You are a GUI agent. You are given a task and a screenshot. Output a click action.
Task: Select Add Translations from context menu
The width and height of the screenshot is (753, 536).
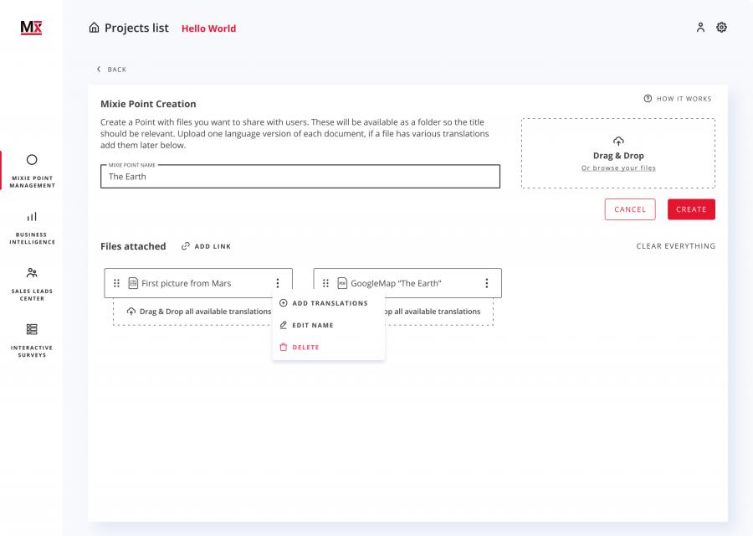(329, 303)
